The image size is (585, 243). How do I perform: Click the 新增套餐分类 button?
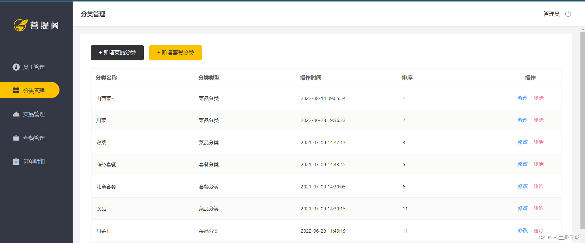[x=175, y=53]
